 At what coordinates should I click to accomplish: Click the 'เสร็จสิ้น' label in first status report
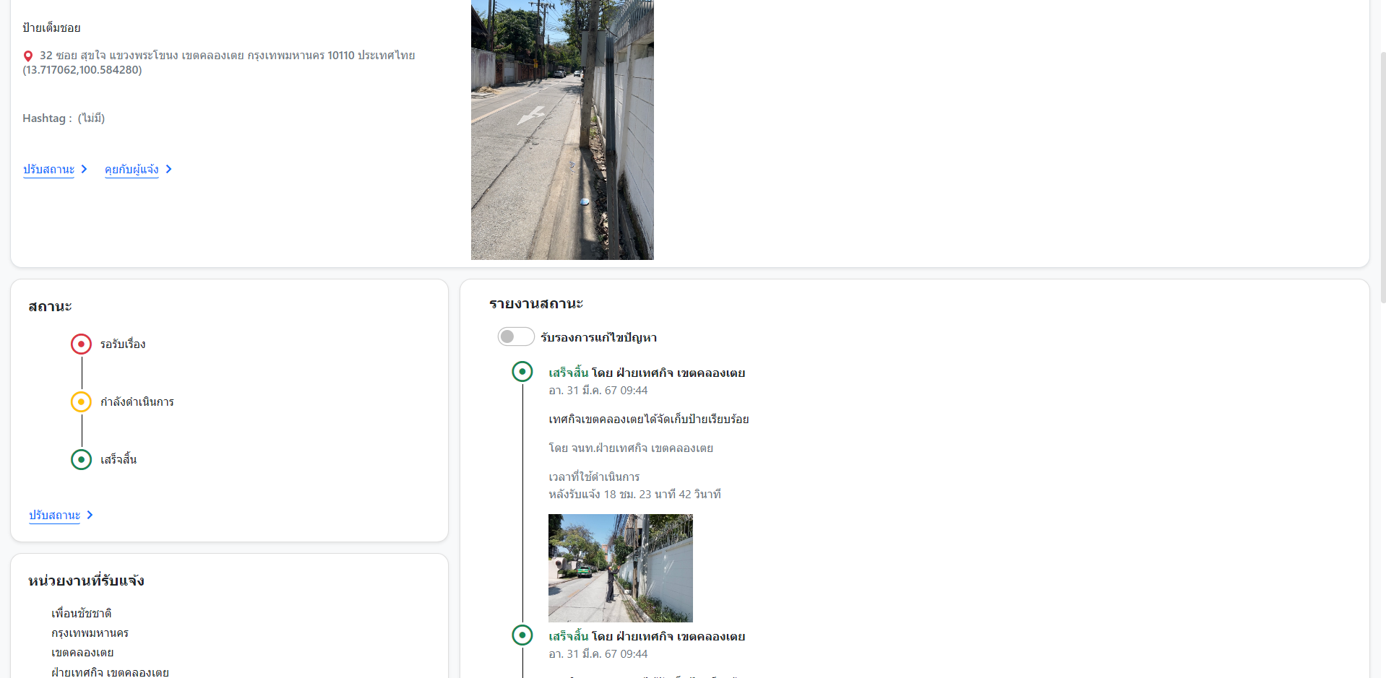568,373
